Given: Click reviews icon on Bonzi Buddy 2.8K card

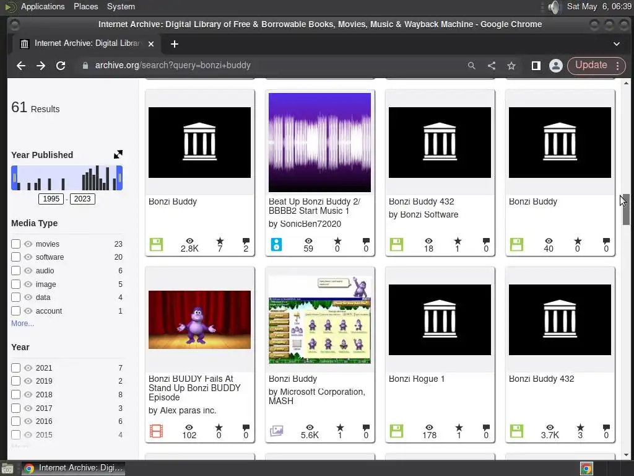Looking at the screenshot, I should pos(246,241).
